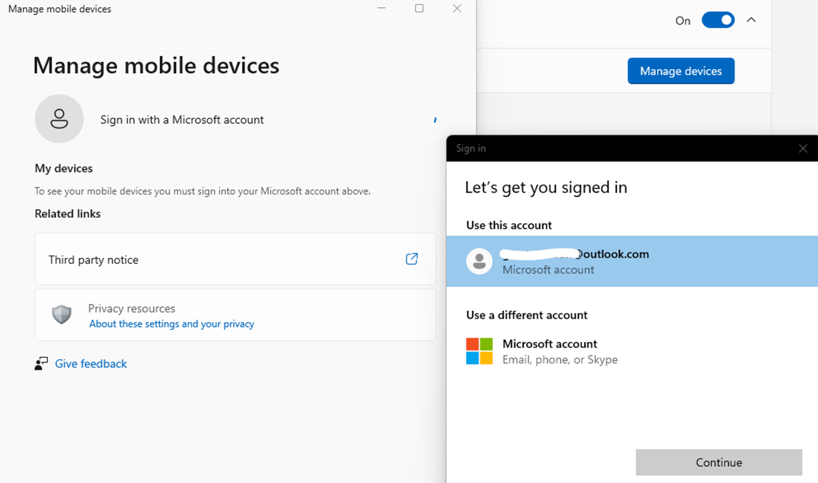The image size is (818, 483).
Task: Click the Use this account label
Action: click(509, 225)
